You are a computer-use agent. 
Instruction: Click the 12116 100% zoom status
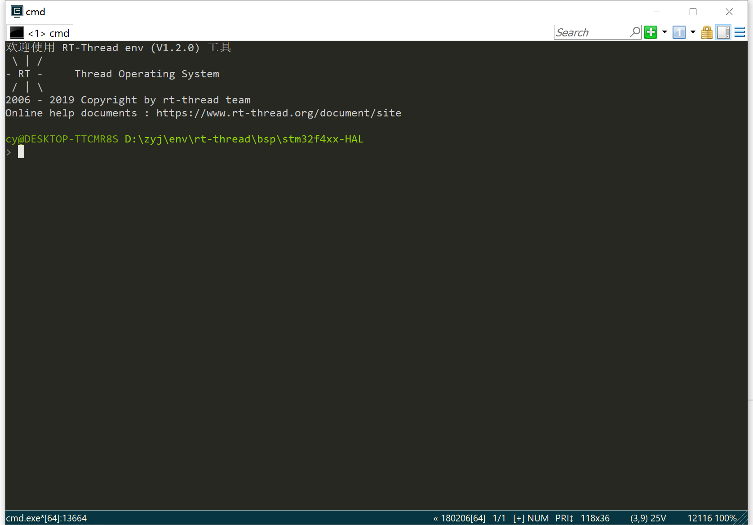[712, 518]
